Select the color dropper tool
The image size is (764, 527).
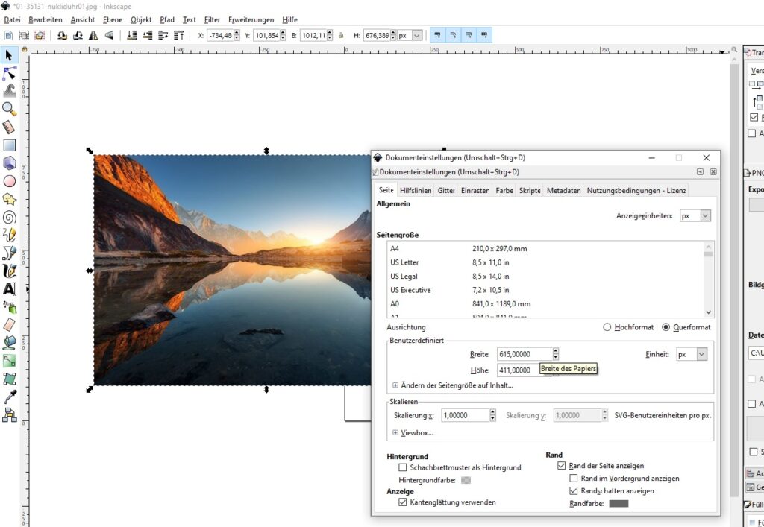(9, 397)
